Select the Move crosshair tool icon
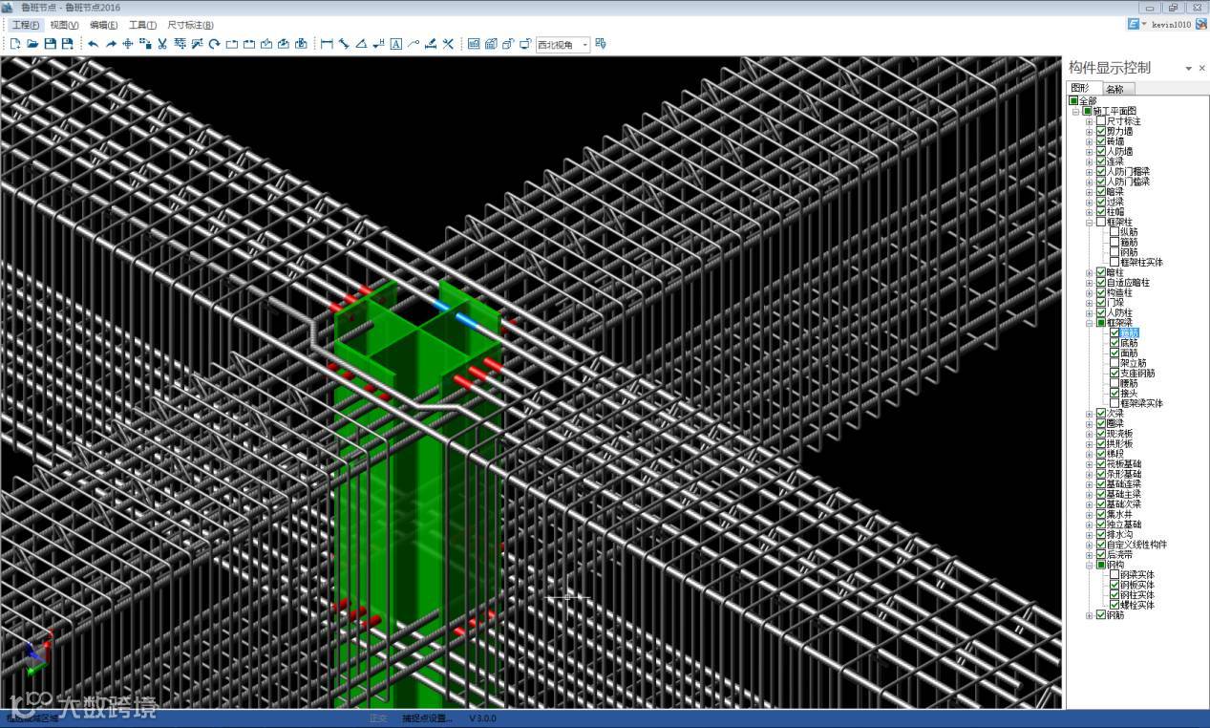The height and width of the screenshot is (728, 1210). [x=128, y=44]
